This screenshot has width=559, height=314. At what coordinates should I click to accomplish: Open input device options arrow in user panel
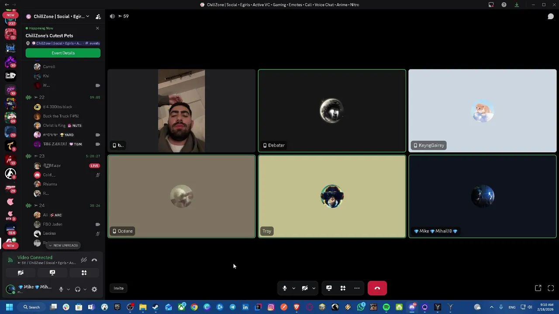click(x=68, y=289)
